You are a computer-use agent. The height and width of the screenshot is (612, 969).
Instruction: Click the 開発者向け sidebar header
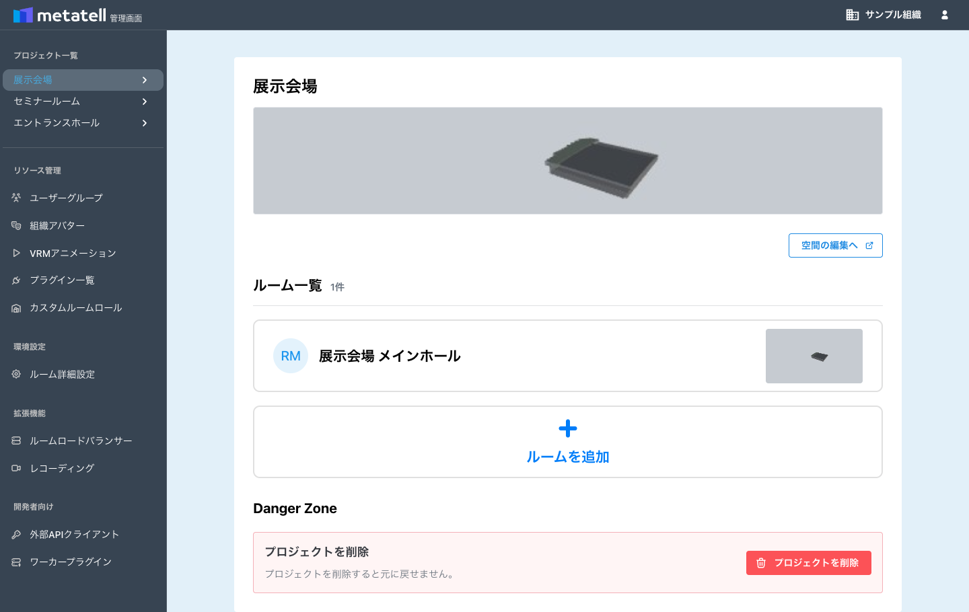click(34, 507)
